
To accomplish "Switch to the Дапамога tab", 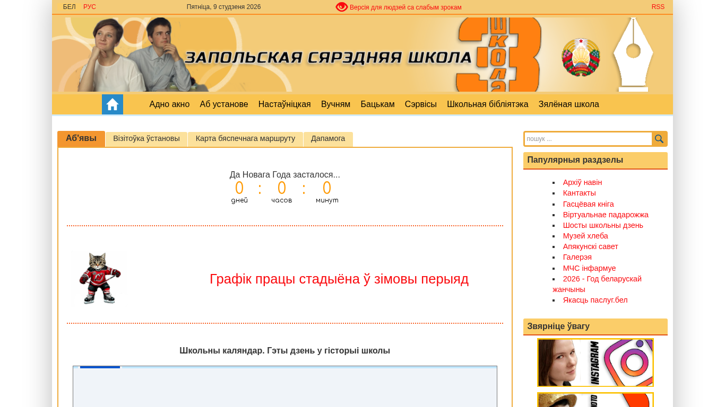I will [x=328, y=139].
